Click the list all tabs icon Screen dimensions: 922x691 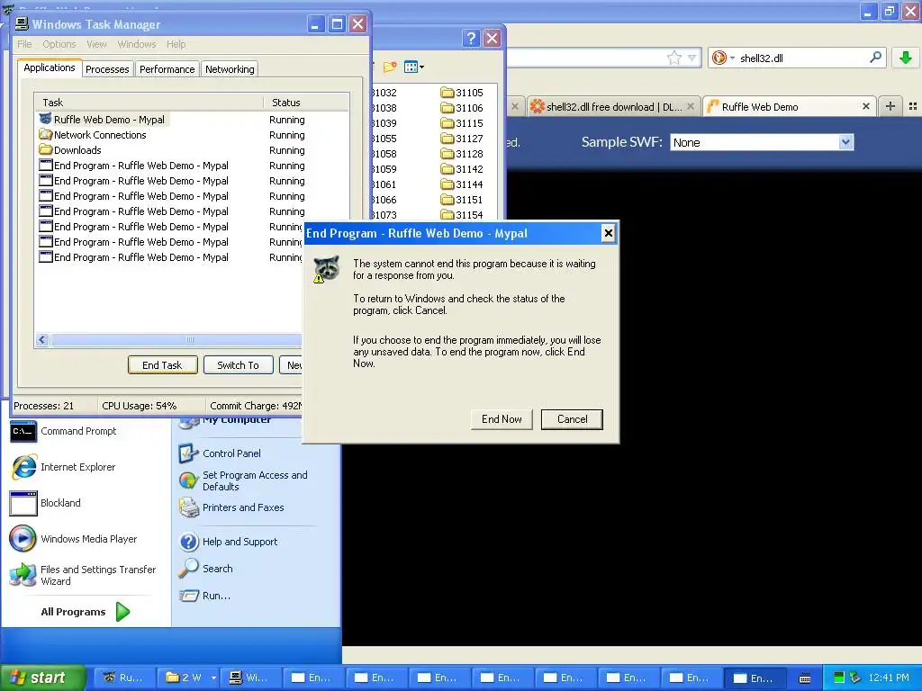pos(913,106)
